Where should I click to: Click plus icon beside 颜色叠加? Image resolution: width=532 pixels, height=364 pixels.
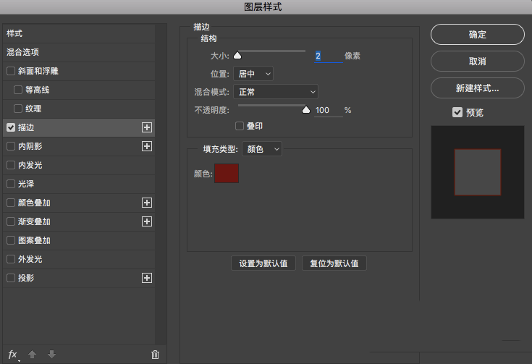147,203
